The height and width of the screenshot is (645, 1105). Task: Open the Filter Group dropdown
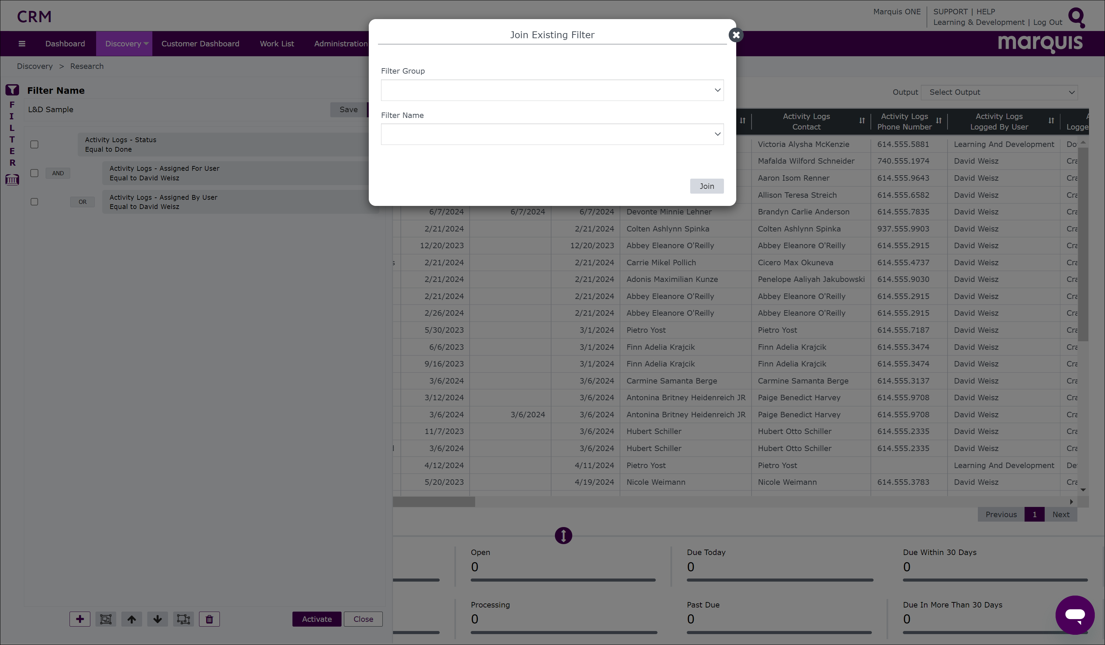point(552,90)
